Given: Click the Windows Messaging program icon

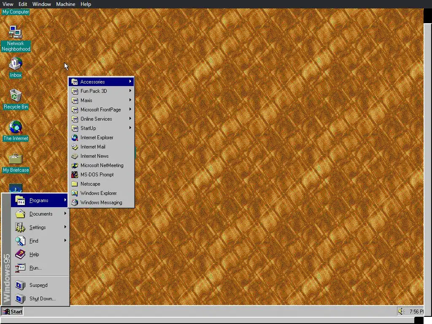Looking at the screenshot, I should pos(75,202).
